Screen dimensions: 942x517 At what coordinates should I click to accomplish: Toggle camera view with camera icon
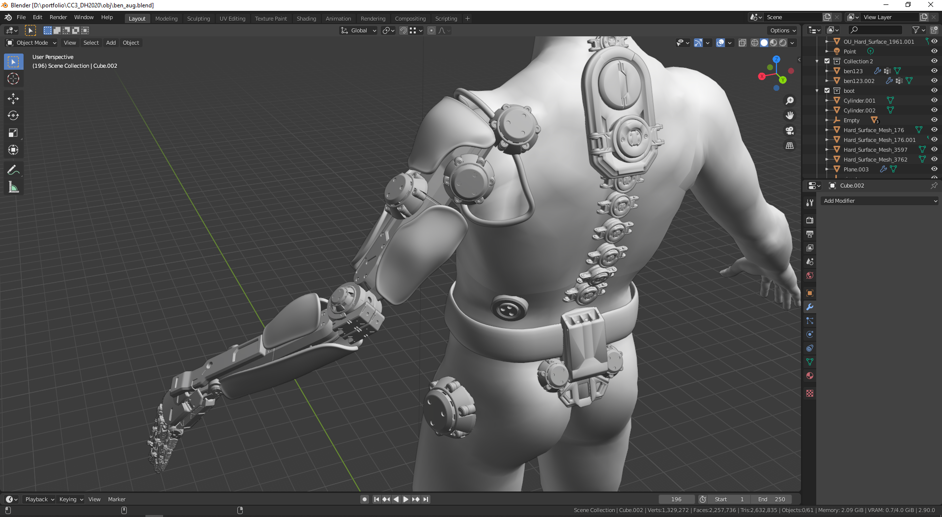point(790,131)
